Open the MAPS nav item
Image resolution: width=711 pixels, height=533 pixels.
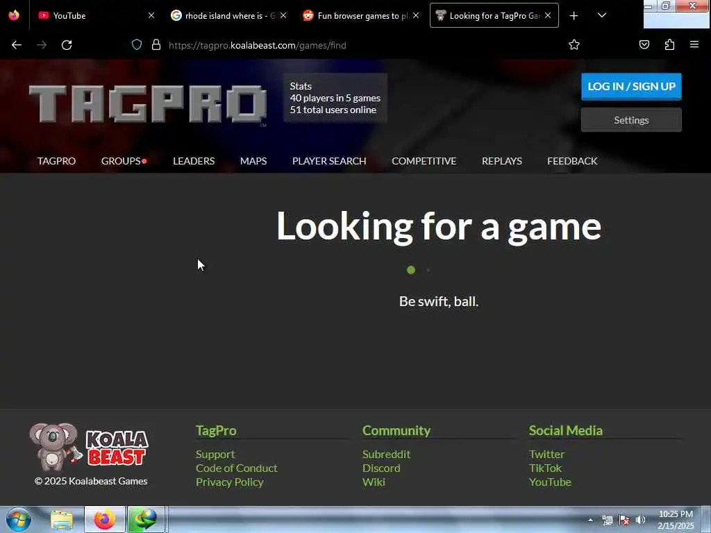pos(253,161)
